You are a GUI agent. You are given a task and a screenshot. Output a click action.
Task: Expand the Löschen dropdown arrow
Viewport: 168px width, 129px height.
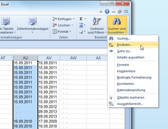(x=72, y=25)
